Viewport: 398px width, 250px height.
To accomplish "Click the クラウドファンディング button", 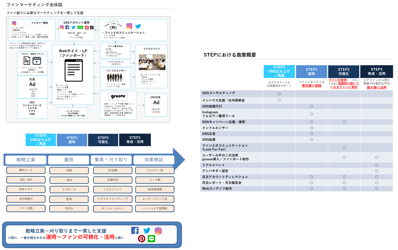I will click(x=113, y=199).
